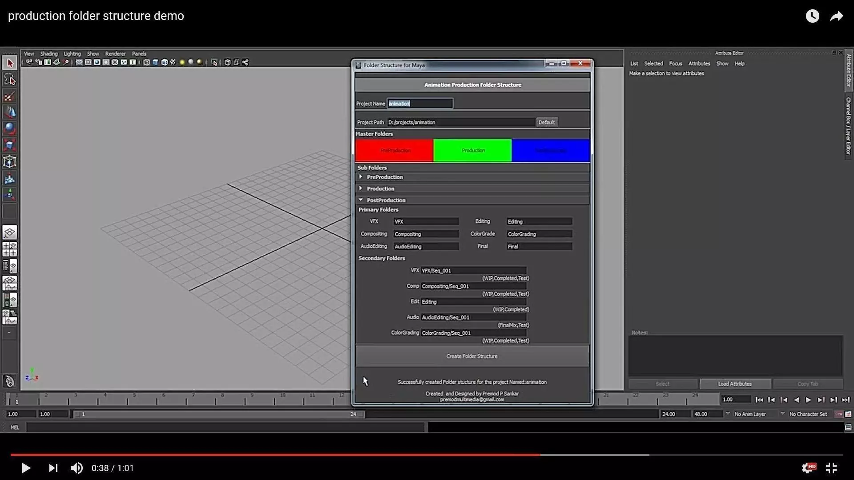Click Create Folder Structure button

(472, 356)
